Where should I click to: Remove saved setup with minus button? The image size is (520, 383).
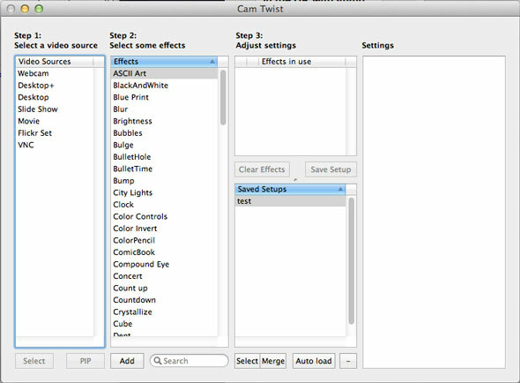348,361
